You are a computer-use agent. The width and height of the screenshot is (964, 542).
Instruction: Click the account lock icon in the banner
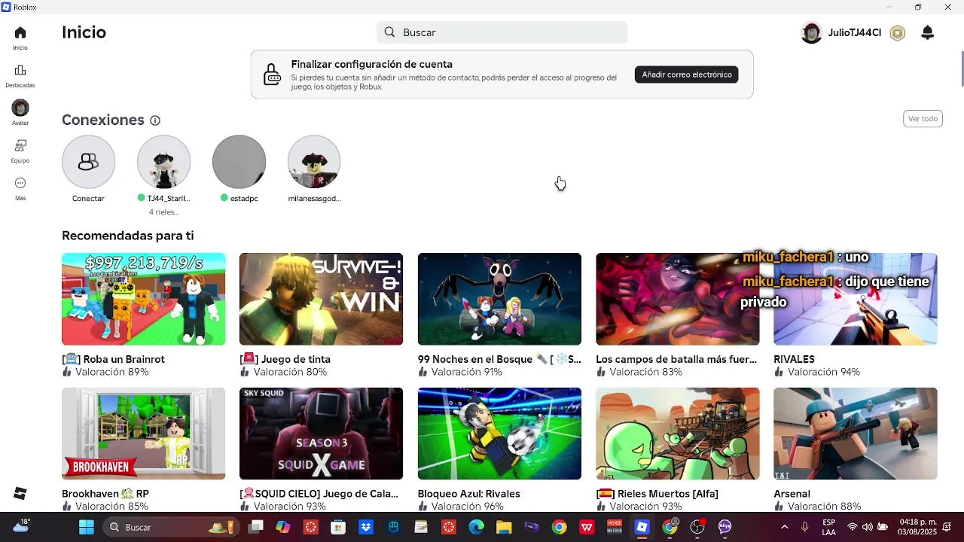[272, 75]
